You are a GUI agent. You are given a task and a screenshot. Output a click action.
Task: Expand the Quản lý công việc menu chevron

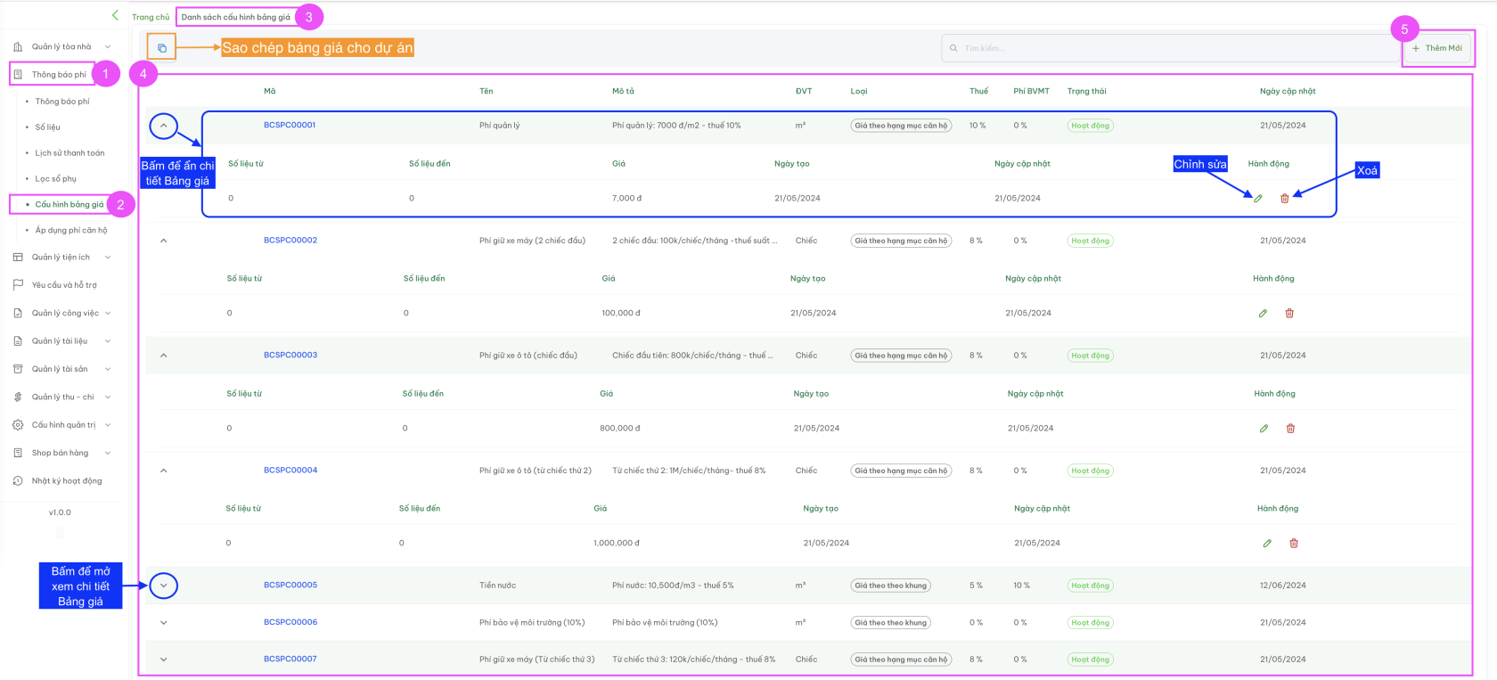coord(108,314)
